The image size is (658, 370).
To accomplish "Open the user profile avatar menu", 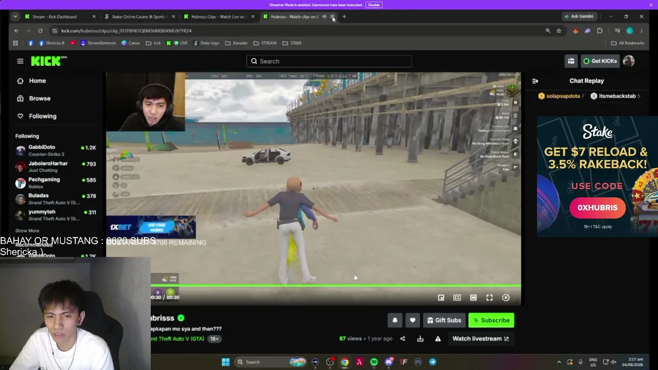I will (x=628, y=61).
